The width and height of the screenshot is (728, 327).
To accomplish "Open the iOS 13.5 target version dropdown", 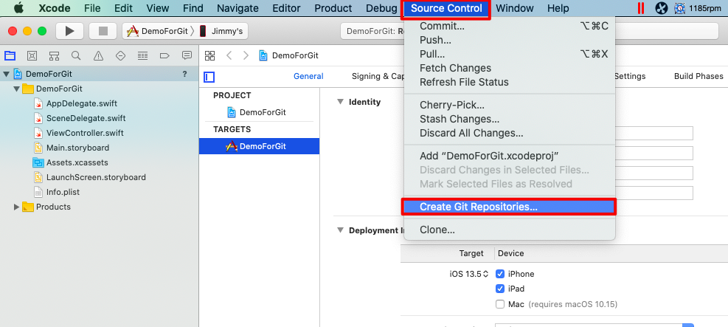I will (469, 274).
